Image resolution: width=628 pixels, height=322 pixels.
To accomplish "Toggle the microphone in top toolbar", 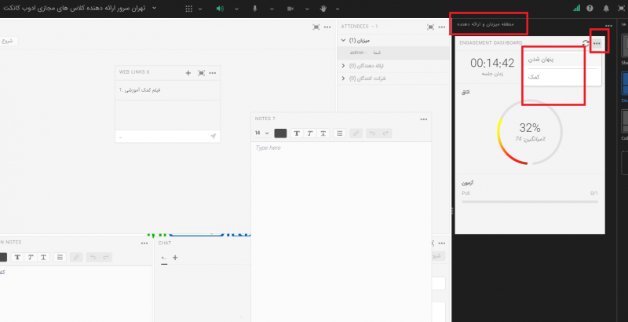I will pyautogui.click(x=255, y=9).
